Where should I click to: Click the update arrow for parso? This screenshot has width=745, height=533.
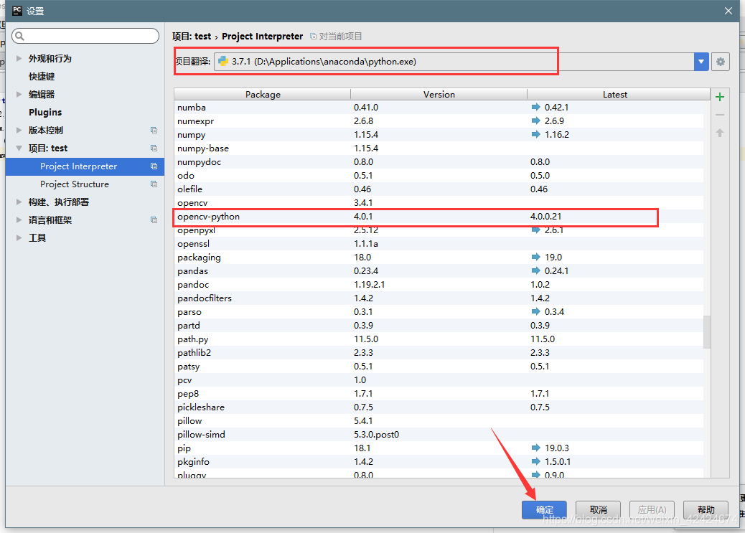pyautogui.click(x=536, y=311)
